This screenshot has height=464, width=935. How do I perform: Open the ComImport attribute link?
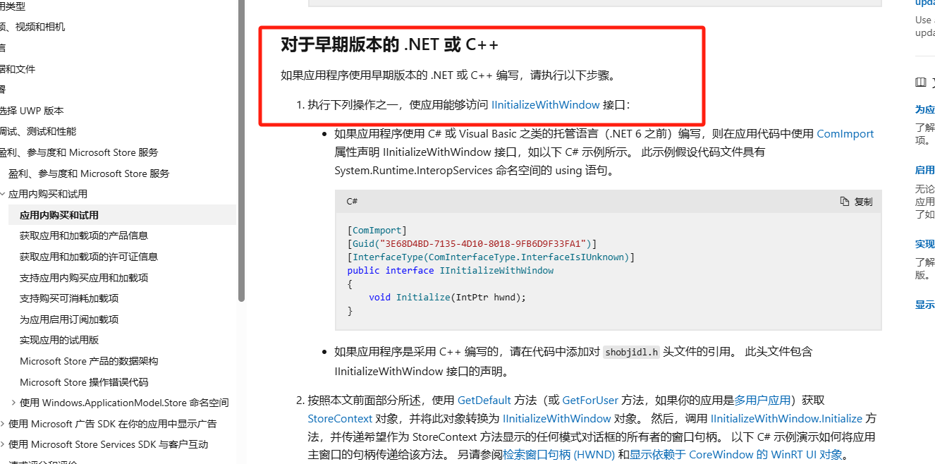point(845,134)
